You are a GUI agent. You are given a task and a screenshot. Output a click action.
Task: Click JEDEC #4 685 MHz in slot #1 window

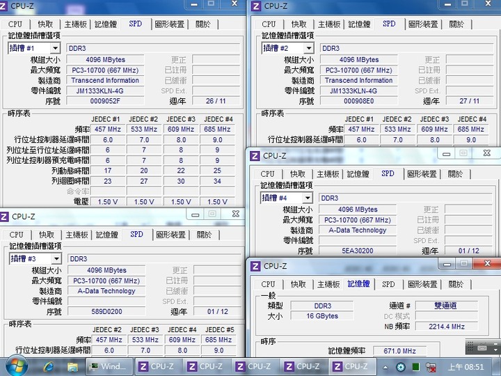pyautogui.click(x=217, y=130)
